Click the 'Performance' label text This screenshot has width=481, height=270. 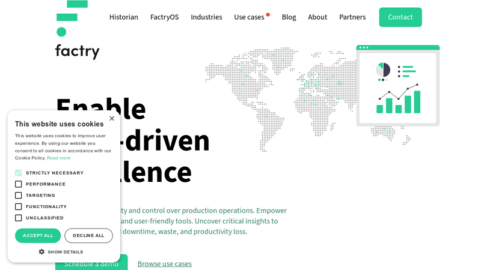click(46, 184)
